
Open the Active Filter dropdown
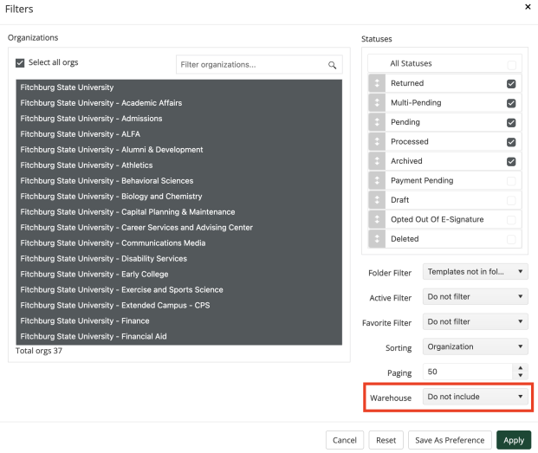pyautogui.click(x=476, y=297)
